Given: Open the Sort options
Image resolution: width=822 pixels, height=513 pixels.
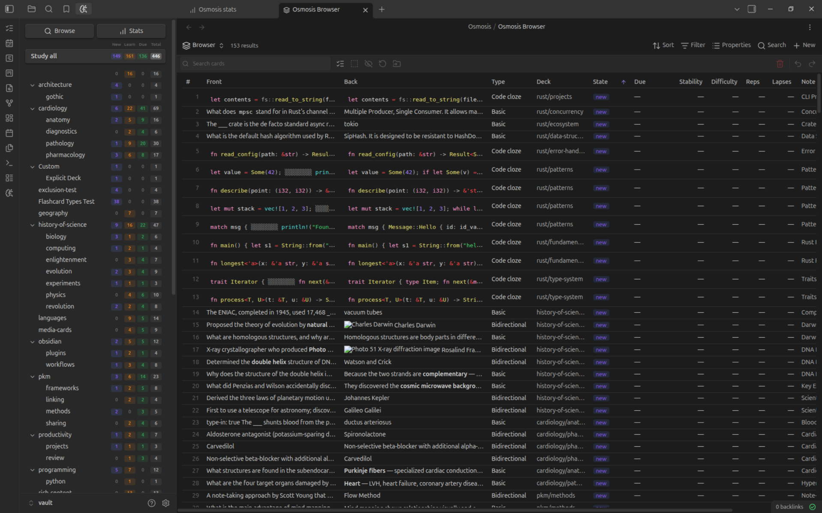Looking at the screenshot, I should pyautogui.click(x=663, y=45).
